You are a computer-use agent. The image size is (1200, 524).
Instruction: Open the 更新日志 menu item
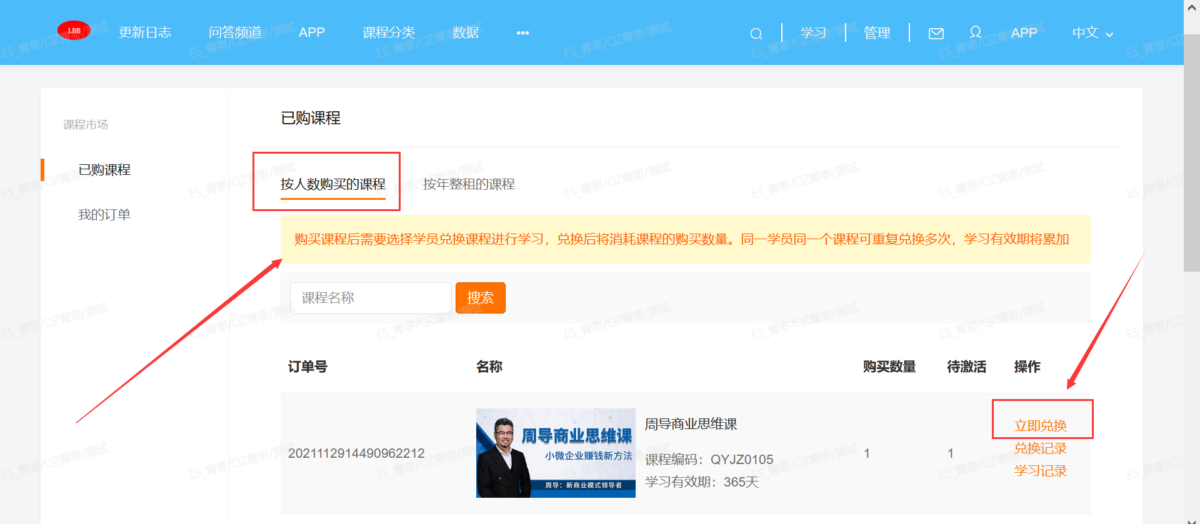click(x=145, y=32)
